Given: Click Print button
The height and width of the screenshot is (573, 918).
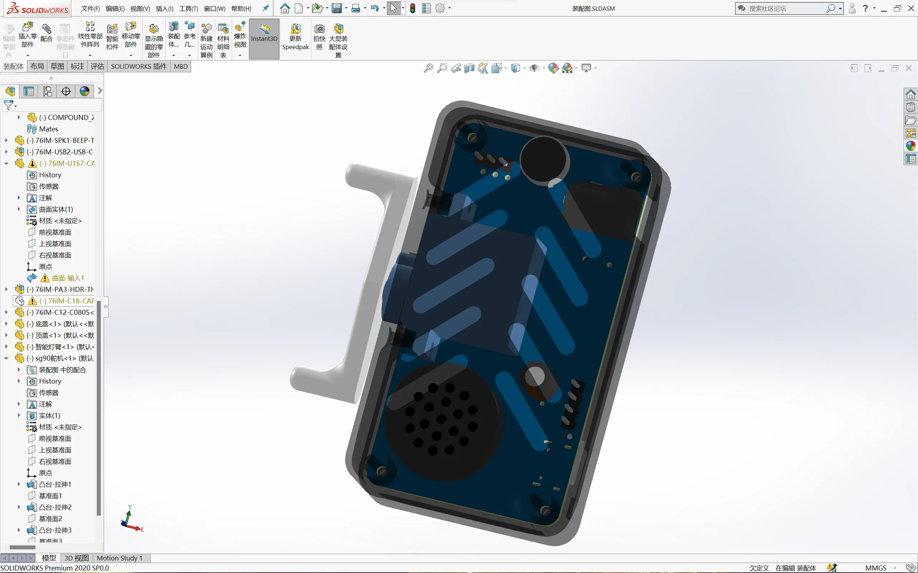Looking at the screenshot, I should pyautogui.click(x=356, y=8).
